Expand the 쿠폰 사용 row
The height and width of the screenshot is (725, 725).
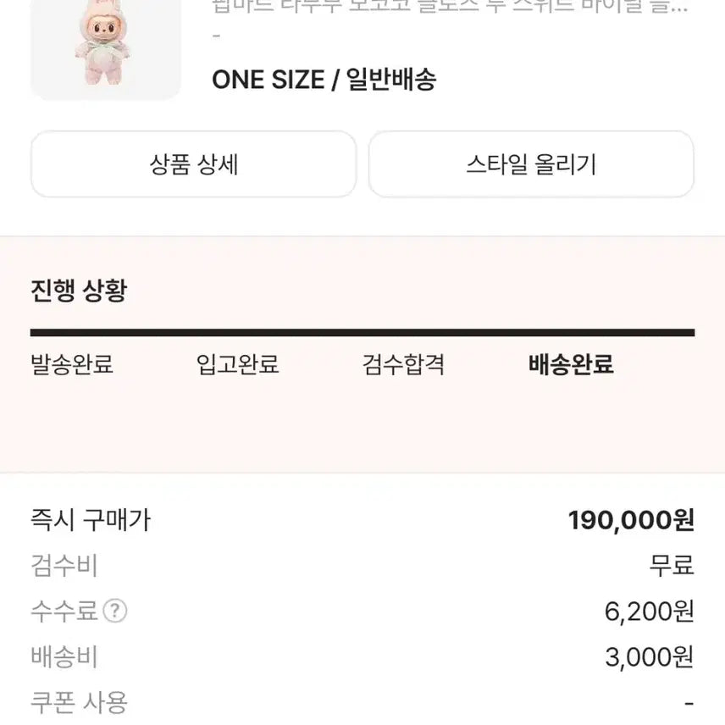[79, 701]
